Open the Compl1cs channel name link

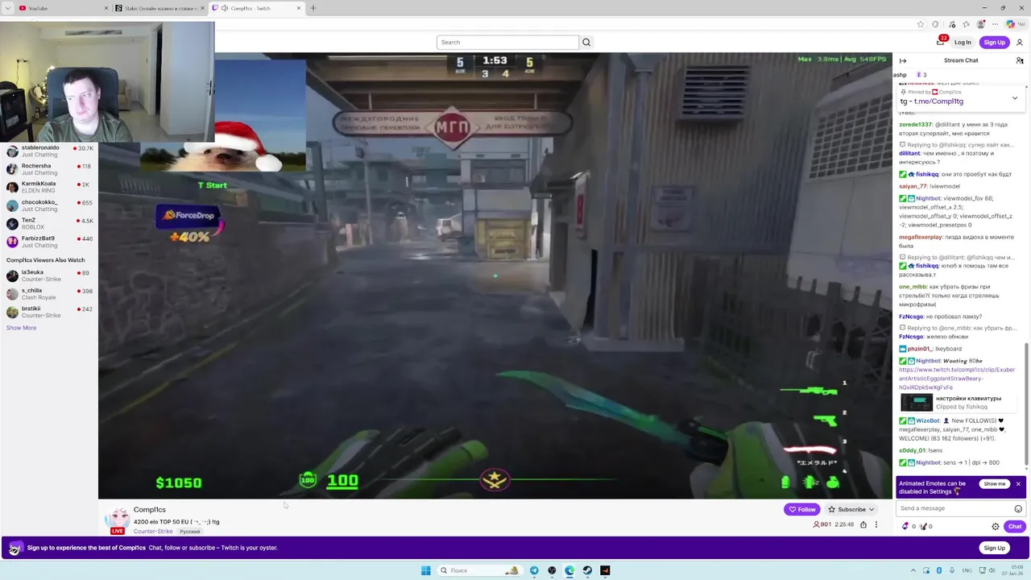[x=150, y=509]
